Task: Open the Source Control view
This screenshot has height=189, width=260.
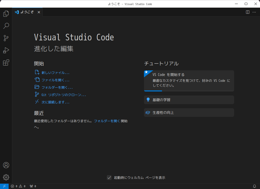Action: tap(6, 38)
